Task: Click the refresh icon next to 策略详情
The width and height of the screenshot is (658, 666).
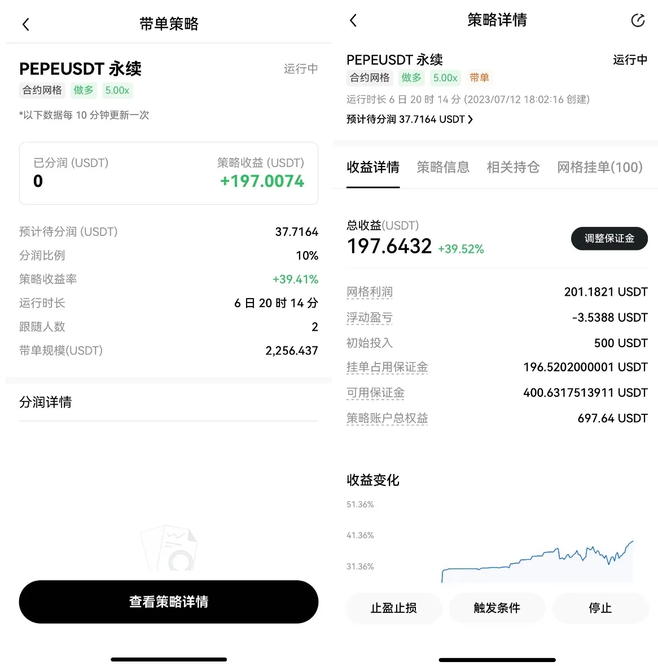Action: click(638, 20)
